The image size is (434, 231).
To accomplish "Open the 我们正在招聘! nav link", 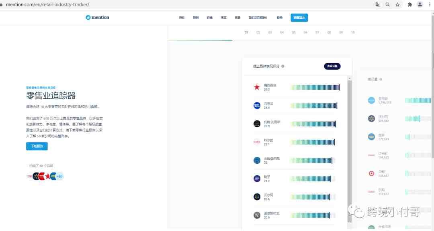I will [258, 18].
